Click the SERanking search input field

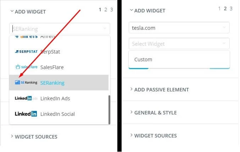click(x=57, y=29)
